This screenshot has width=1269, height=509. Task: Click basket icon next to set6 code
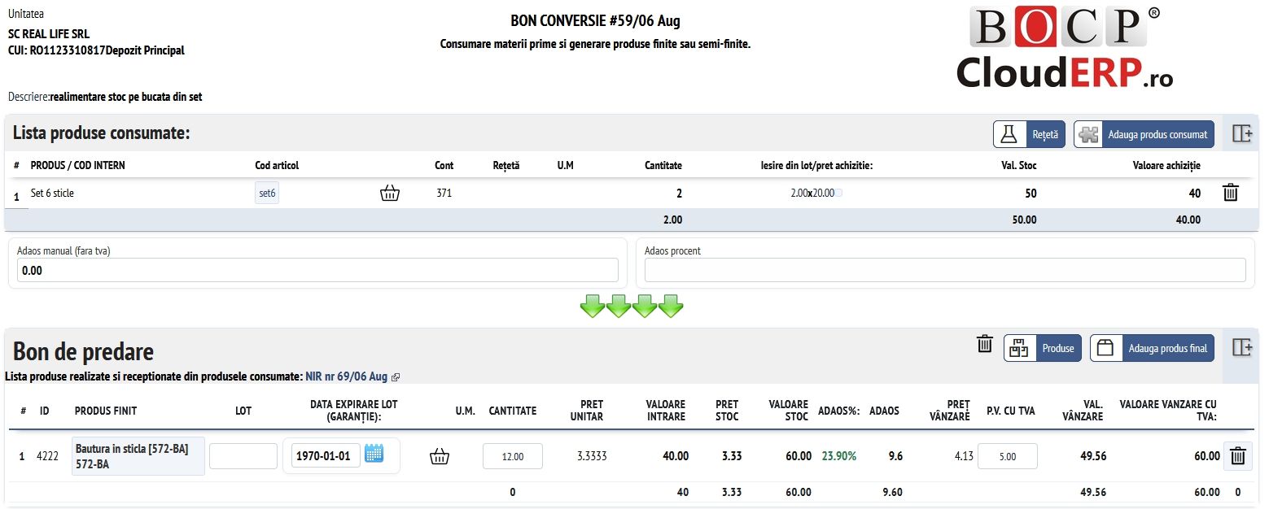(390, 193)
